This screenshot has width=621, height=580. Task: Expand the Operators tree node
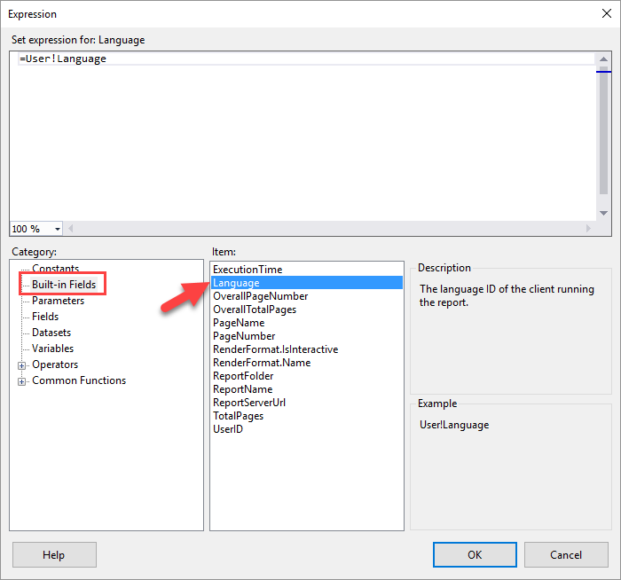22,365
